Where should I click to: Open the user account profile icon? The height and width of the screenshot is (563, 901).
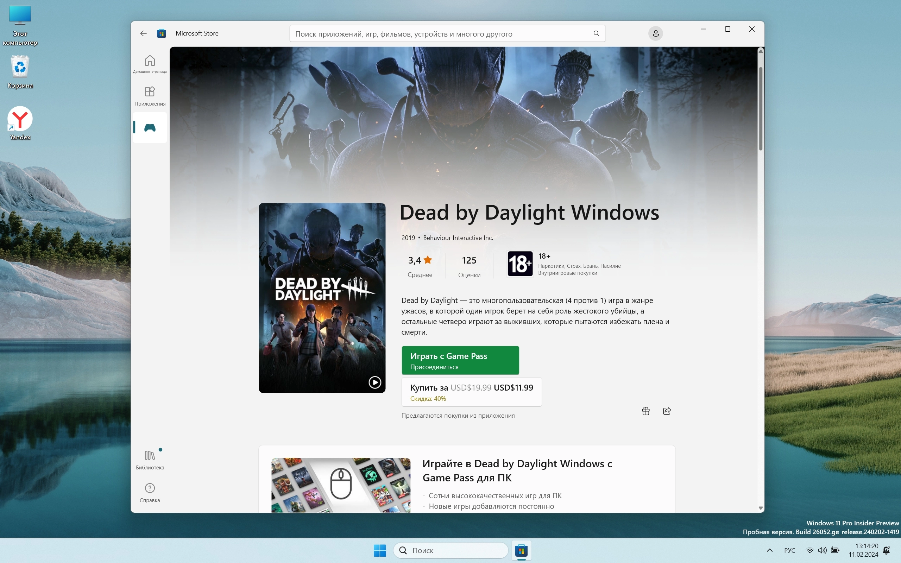pos(655,33)
